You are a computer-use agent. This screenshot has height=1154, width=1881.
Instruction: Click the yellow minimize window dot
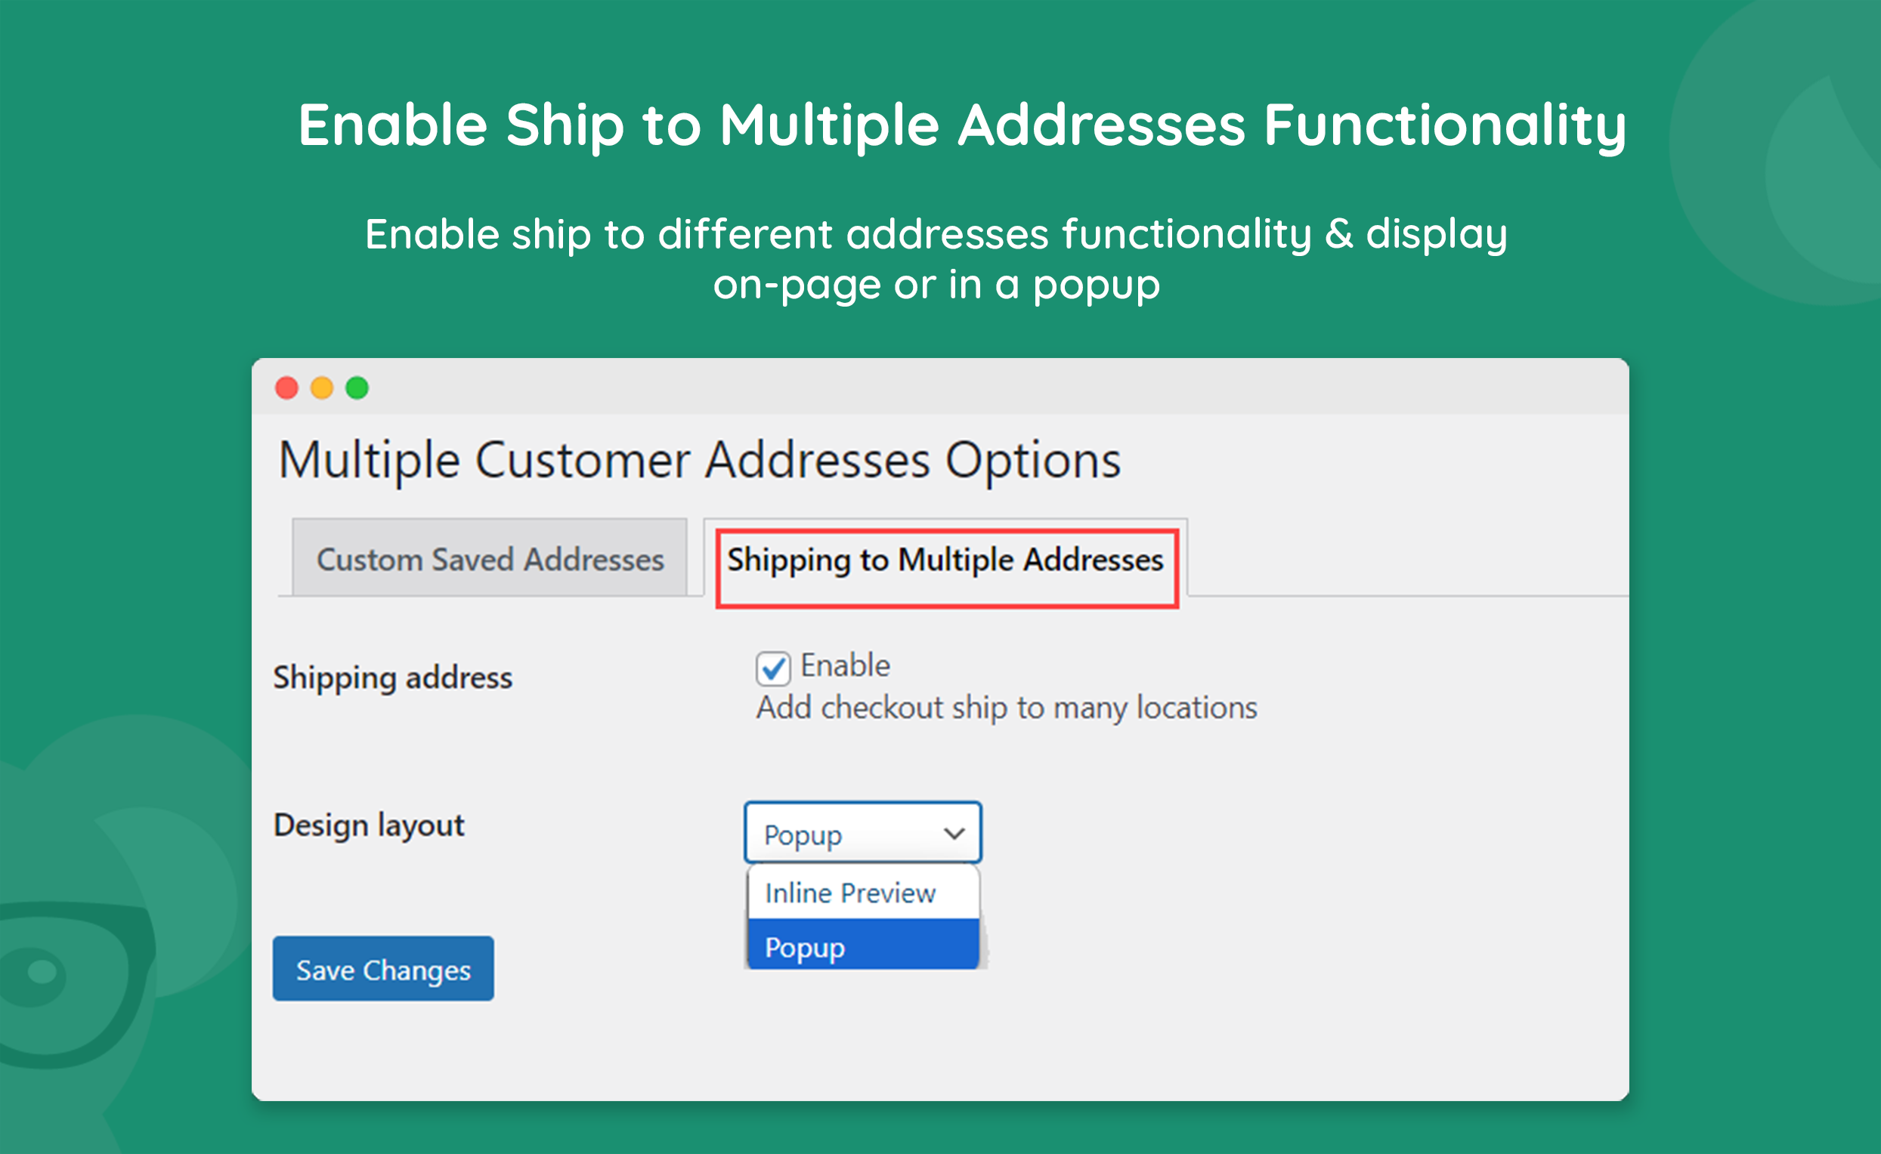point(321,387)
